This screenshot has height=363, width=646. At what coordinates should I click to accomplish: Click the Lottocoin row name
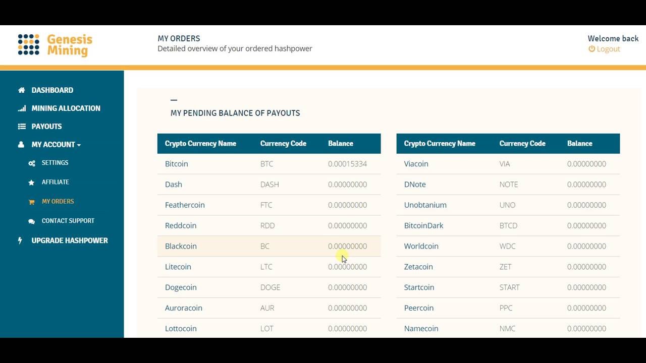click(x=181, y=329)
